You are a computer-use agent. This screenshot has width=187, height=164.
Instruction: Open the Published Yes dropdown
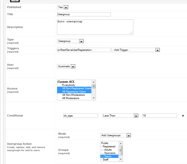(x=63, y=7)
